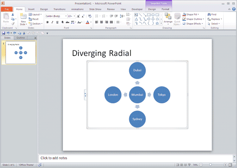This screenshot has height=168, width=237.
Task: Start Slide Show from status bar icon
Action: pos(189,165)
